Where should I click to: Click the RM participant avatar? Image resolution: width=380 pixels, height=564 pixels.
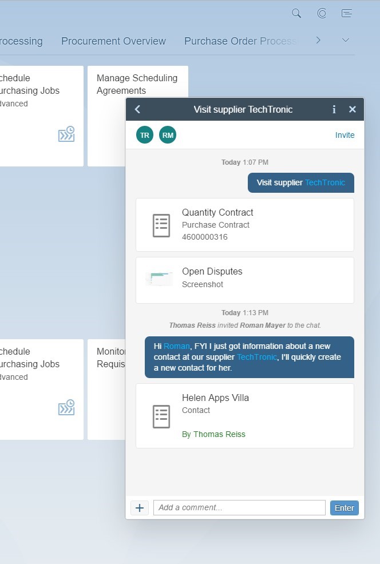(168, 135)
